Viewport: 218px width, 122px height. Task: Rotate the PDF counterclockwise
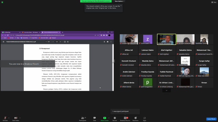[68, 42]
